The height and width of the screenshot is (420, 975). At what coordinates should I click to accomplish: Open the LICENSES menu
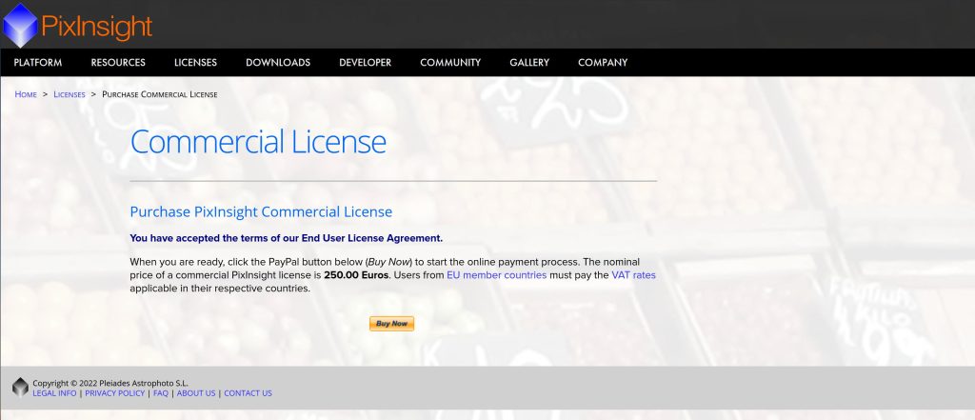tap(195, 62)
